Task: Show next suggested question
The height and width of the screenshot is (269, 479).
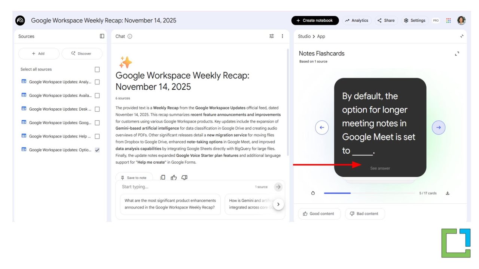Action: [278, 204]
